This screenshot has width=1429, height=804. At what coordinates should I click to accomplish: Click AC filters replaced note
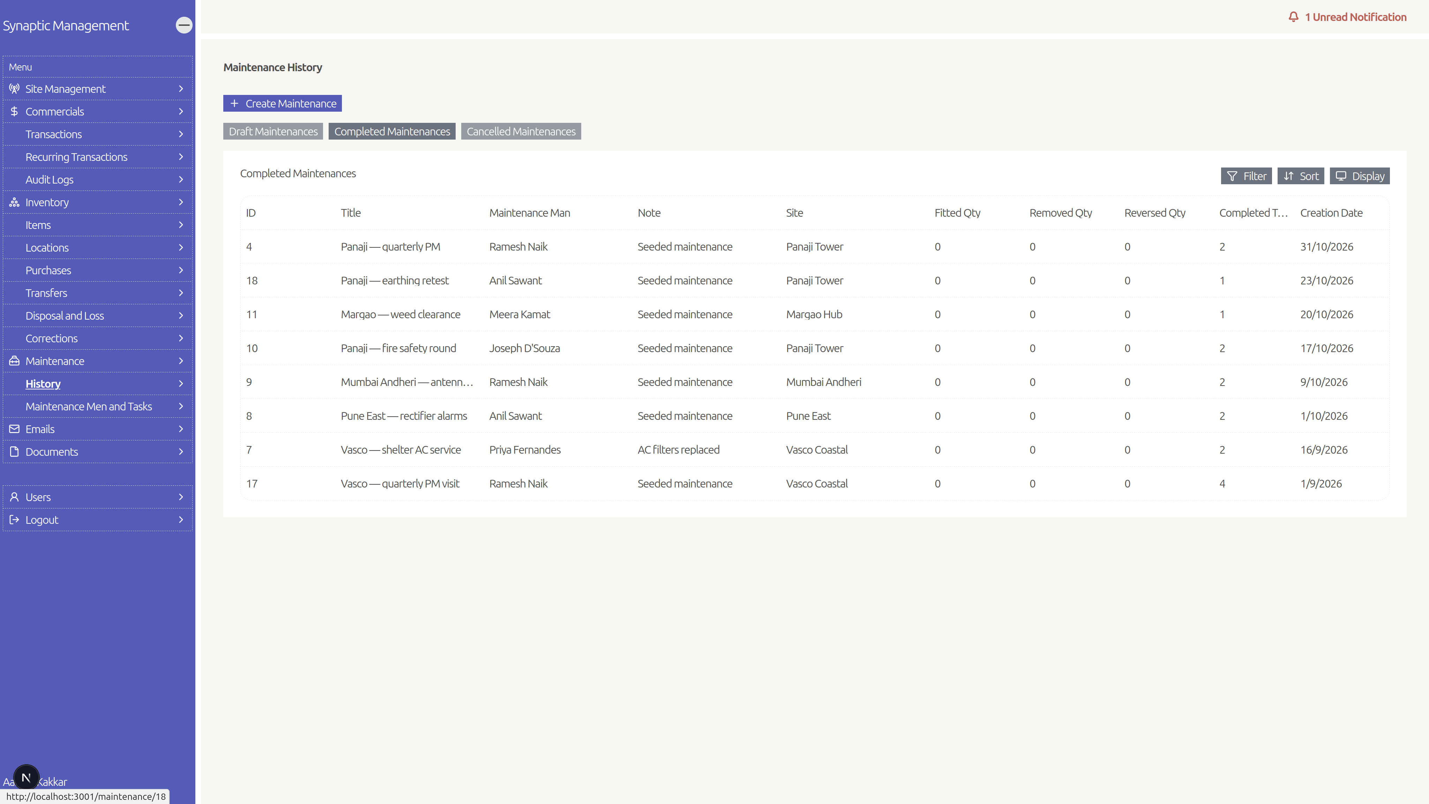pos(679,450)
